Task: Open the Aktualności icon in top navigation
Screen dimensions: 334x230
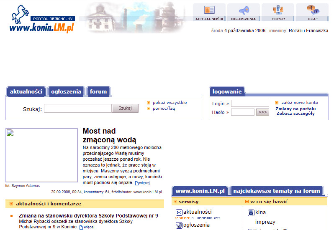Action: pyautogui.click(x=209, y=10)
